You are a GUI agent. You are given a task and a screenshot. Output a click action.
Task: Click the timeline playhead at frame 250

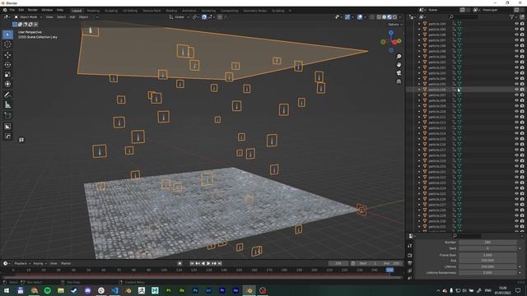tap(389, 270)
